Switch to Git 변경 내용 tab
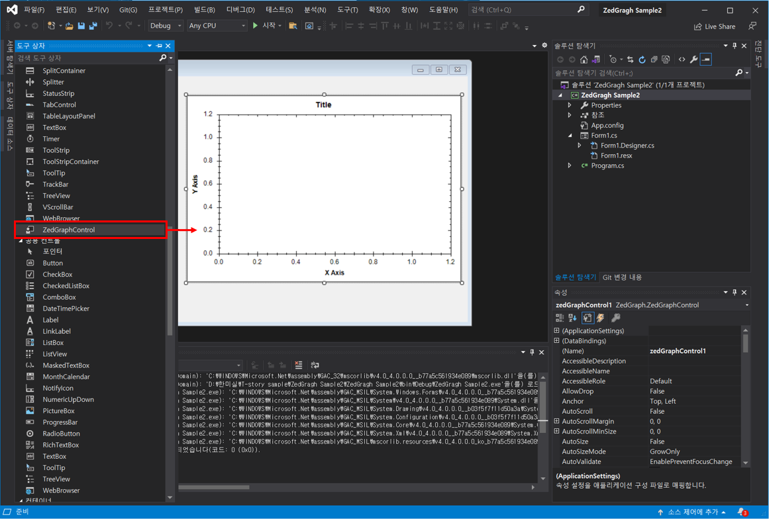 click(622, 277)
